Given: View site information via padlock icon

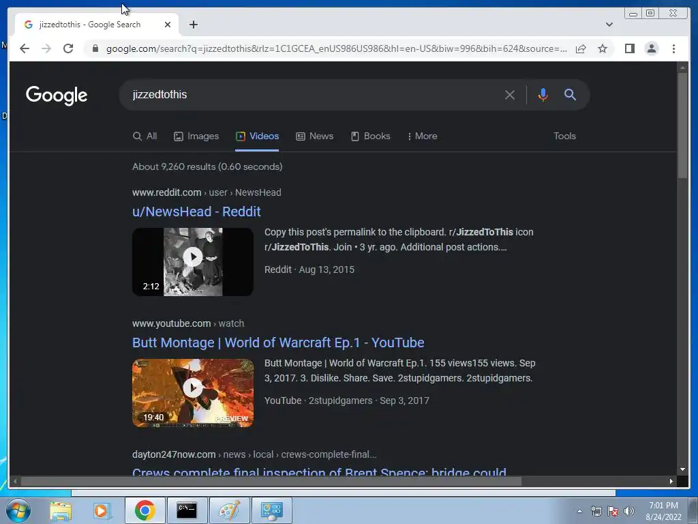Looking at the screenshot, I should tap(95, 48).
